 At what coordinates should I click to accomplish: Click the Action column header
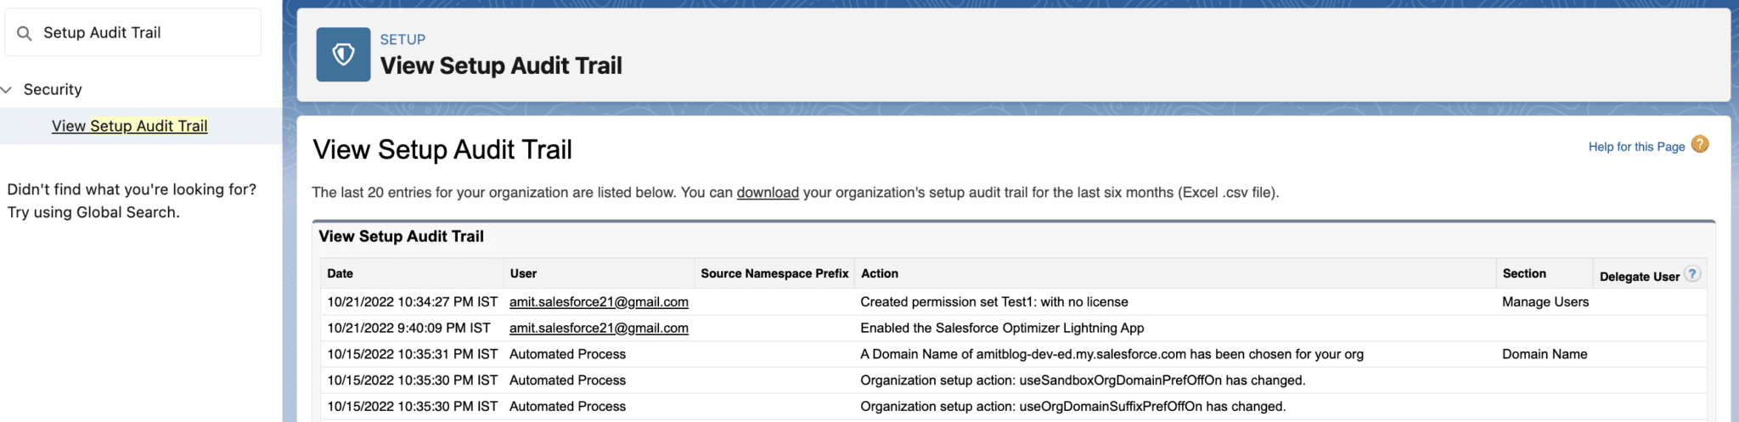tap(879, 273)
